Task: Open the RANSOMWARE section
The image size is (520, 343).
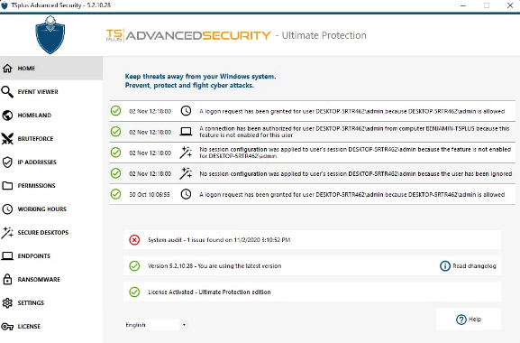Action: [x=51, y=279]
